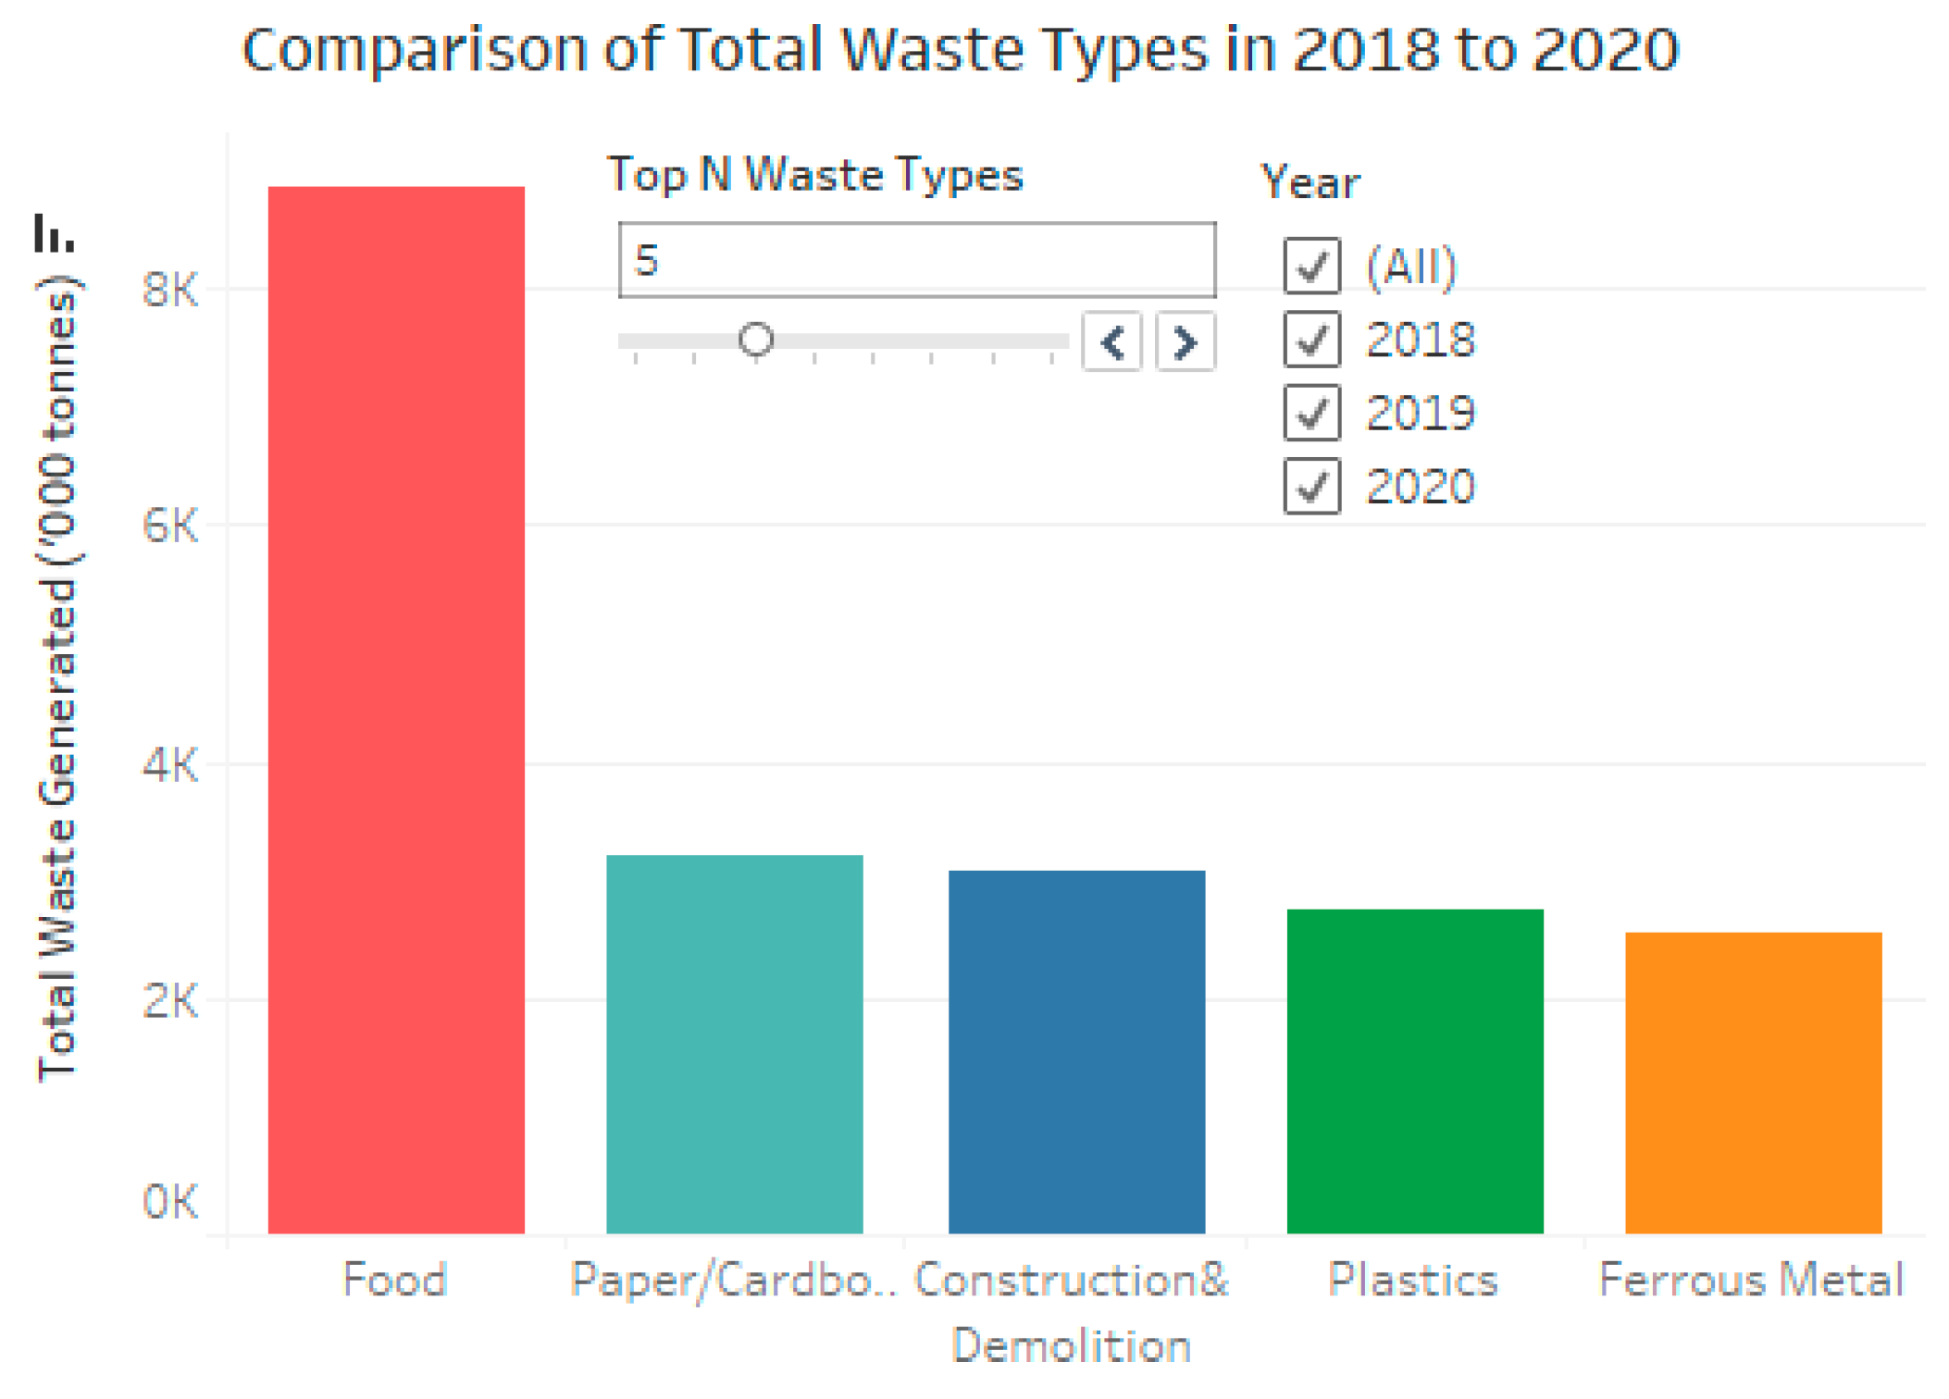Click the Ferrous Metal axis label
This screenshot has height=1399, width=1949.
pos(1751,1281)
